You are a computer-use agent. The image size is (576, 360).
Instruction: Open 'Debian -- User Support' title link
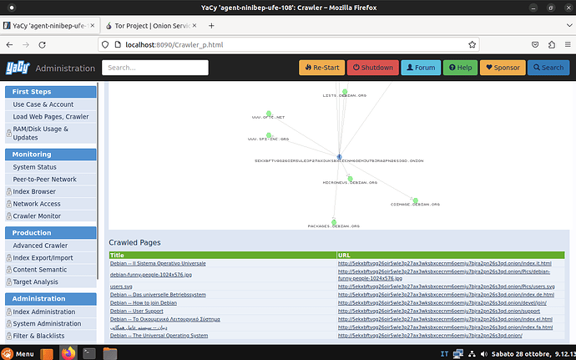[137, 311]
